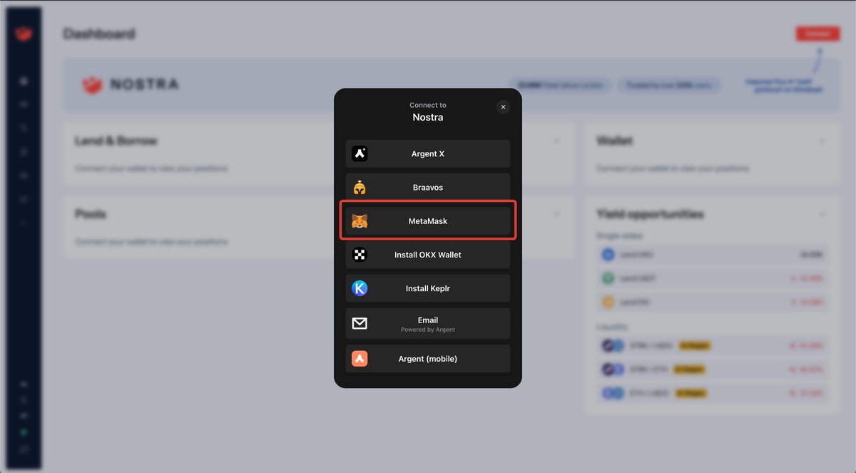The height and width of the screenshot is (473, 856).
Task: Click the red Connect button behind the dialog
Action: pyautogui.click(x=818, y=34)
